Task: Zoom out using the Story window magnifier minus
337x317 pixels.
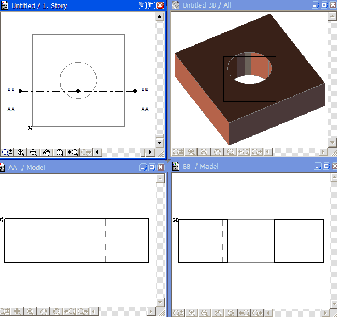Action: tap(33, 152)
